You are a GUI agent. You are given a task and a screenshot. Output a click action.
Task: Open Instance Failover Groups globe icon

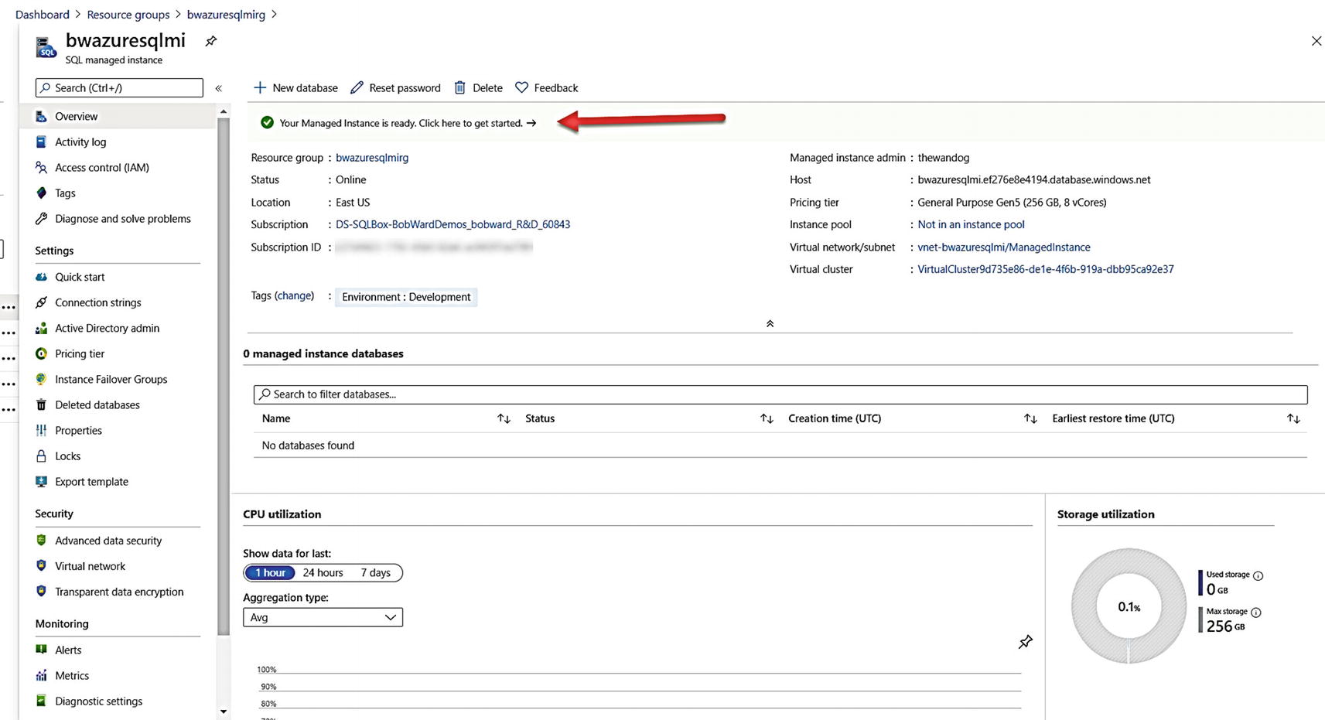click(41, 379)
